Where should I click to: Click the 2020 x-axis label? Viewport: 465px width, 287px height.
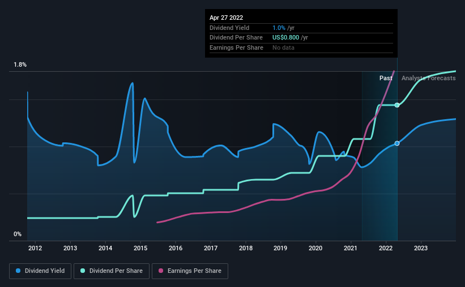pyautogui.click(x=315, y=248)
